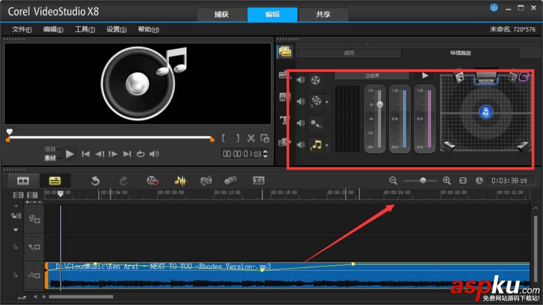Mute the video track in mixer
Viewport: 543px width, 305px height.
[x=301, y=80]
